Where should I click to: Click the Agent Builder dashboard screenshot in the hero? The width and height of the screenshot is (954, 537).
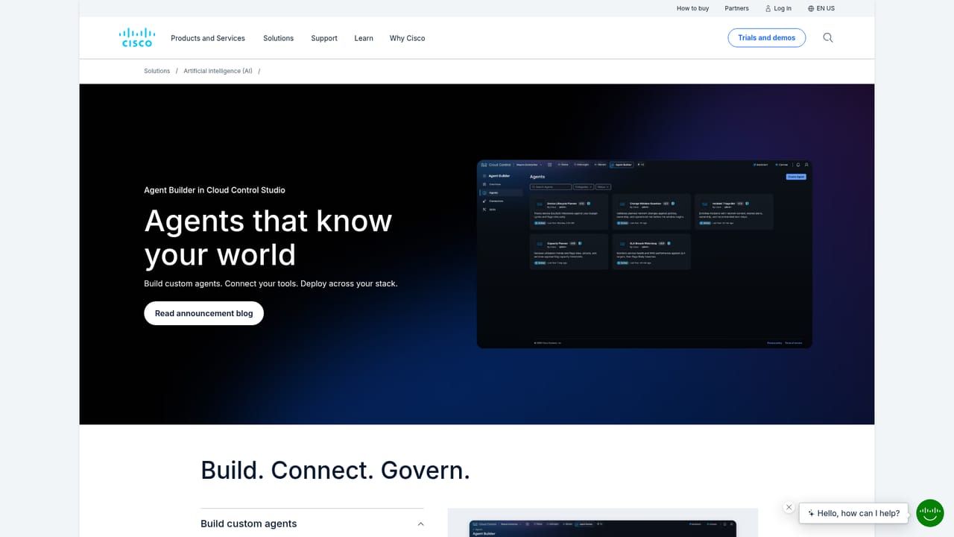click(x=644, y=254)
